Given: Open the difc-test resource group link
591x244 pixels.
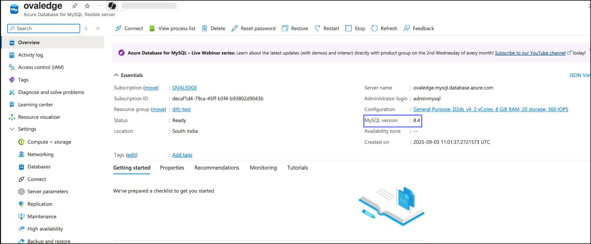Looking at the screenshot, I should point(181,109).
